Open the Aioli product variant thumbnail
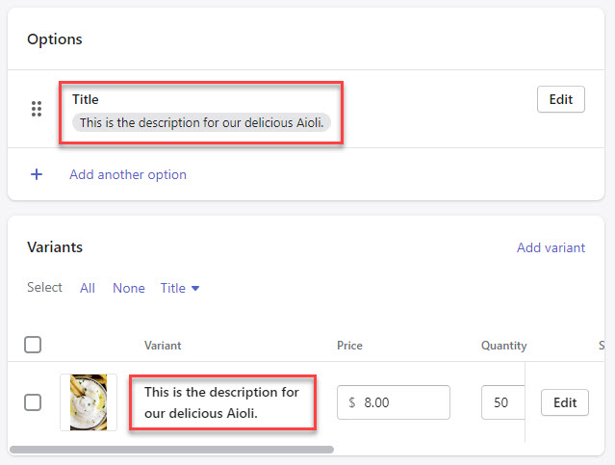This screenshot has height=465, width=615. pyautogui.click(x=89, y=402)
